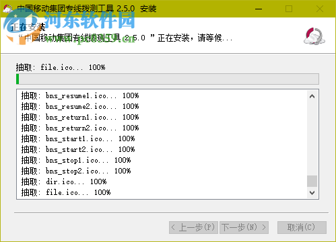Select log line bns_return2.ico
The width and height of the screenshot is (336, 242).
click(80, 128)
